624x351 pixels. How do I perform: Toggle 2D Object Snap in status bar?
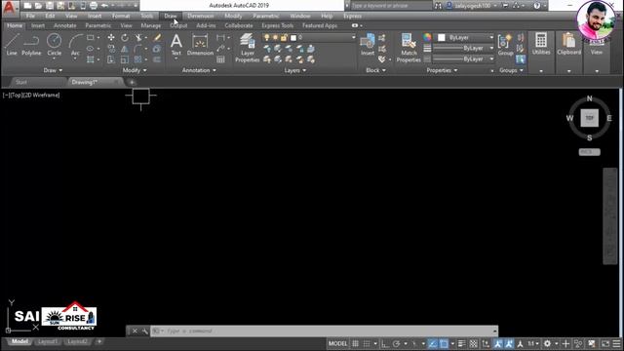(x=444, y=343)
